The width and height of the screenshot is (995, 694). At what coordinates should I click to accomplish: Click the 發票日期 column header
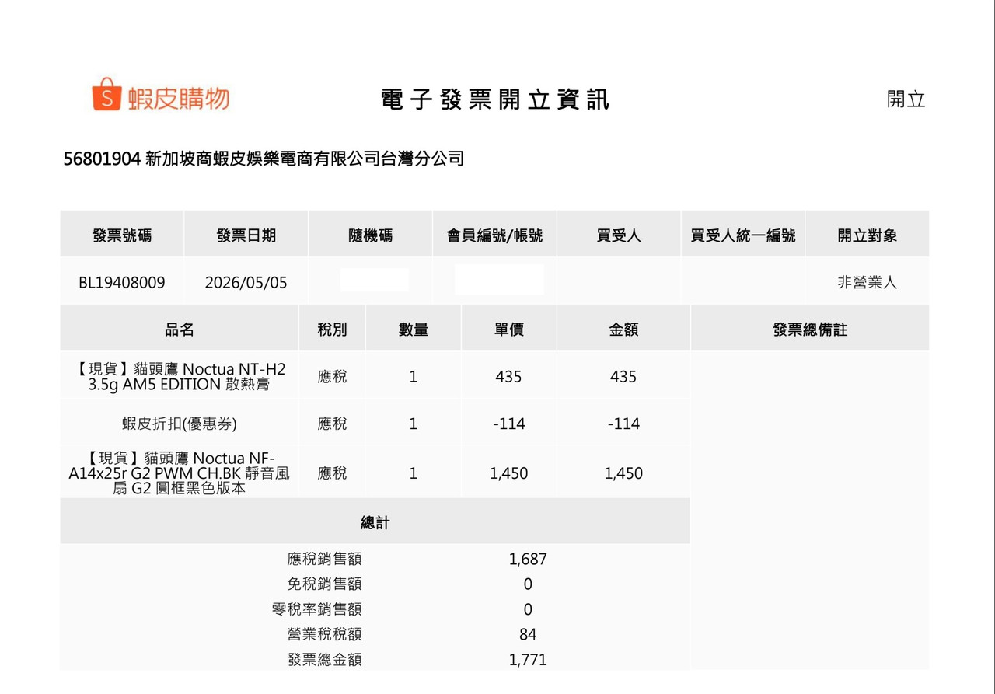tap(246, 235)
